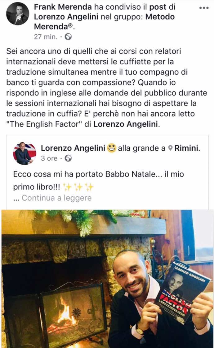Click the 27 min. timestamp
The image size is (214, 348).
pos(46,37)
